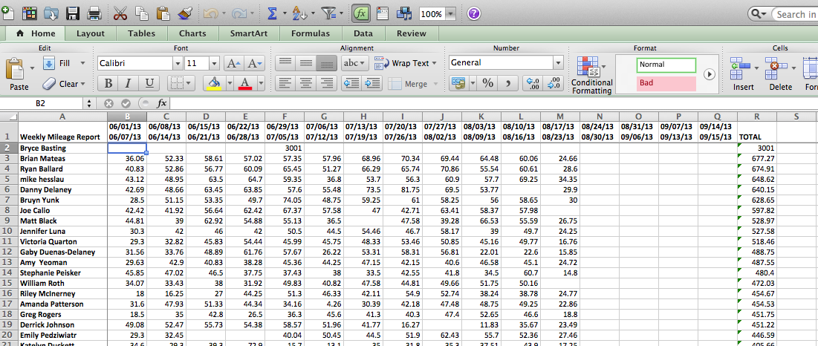Apply yellow fill color bucket
818x346 pixels.
(x=215, y=83)
